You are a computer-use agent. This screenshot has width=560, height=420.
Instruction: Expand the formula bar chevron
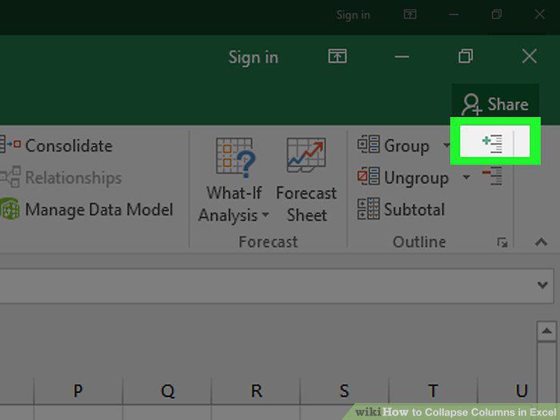tap(542, 285)
